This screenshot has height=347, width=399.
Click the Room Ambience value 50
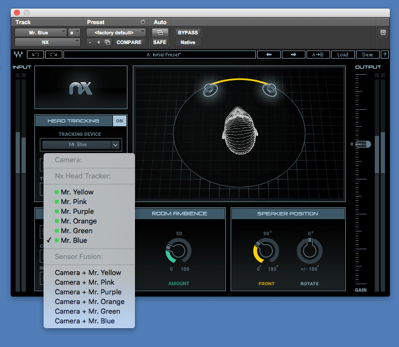(x=179, y=233)
